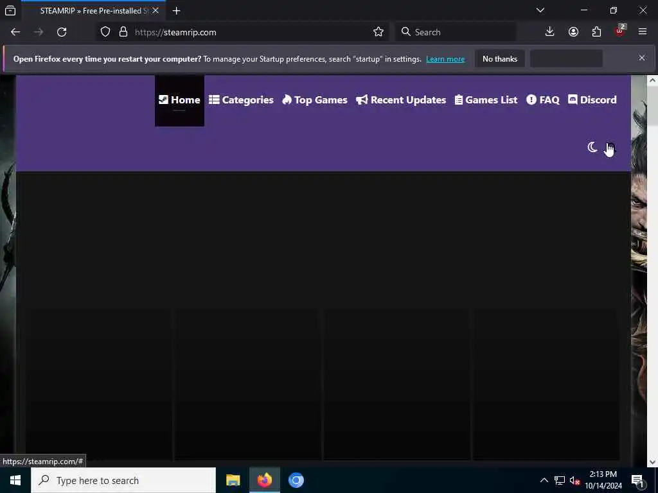Image resolution: width=658 pixels, height=493 pixels.
Task: Open the Games List page
Action: coord(486,100)
